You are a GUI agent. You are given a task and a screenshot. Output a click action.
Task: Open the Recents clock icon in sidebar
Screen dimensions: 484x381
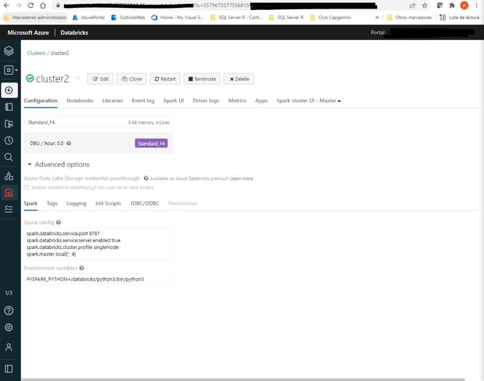(9, 141)
